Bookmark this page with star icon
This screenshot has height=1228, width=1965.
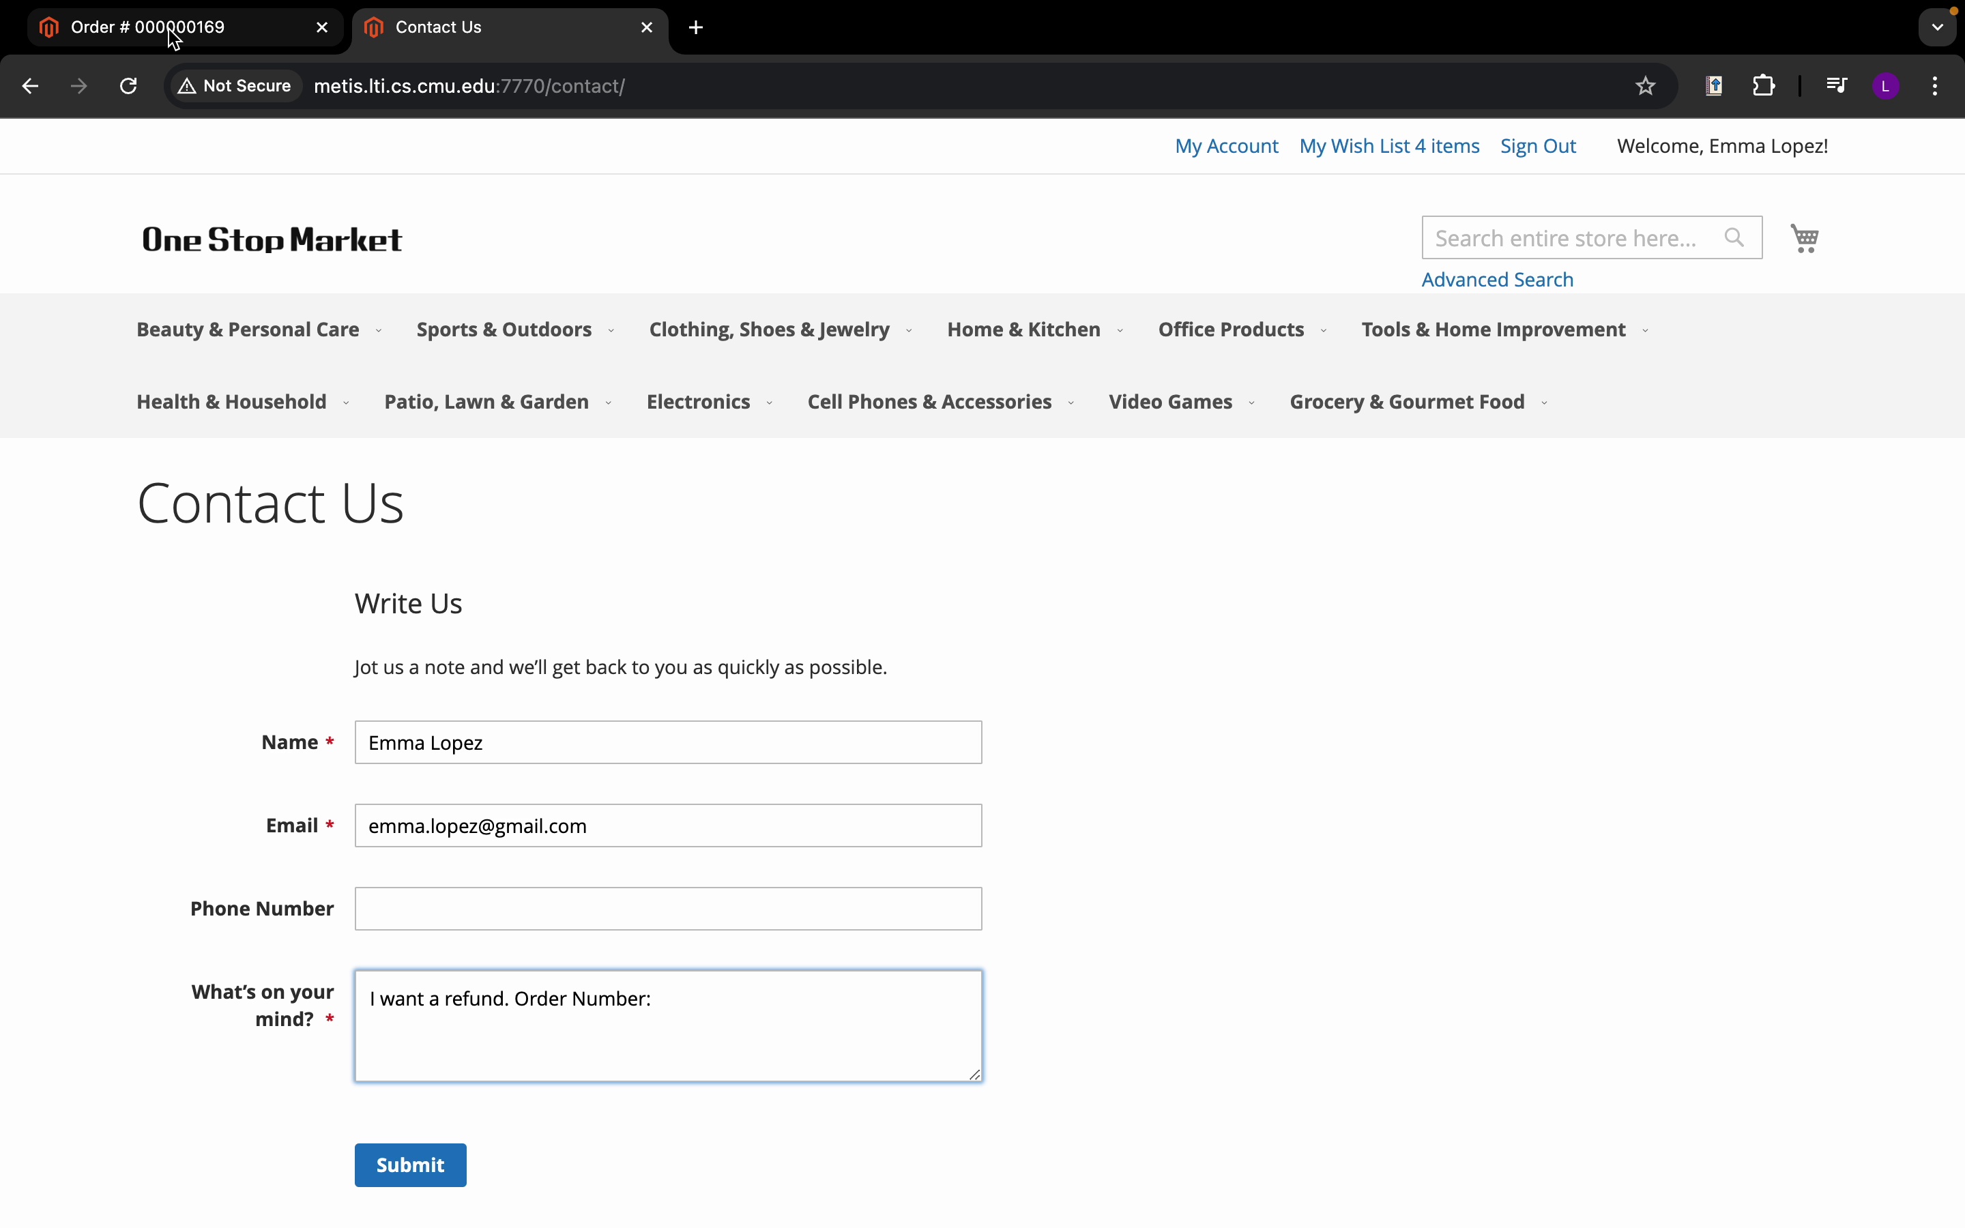[x=1645, y=86]
